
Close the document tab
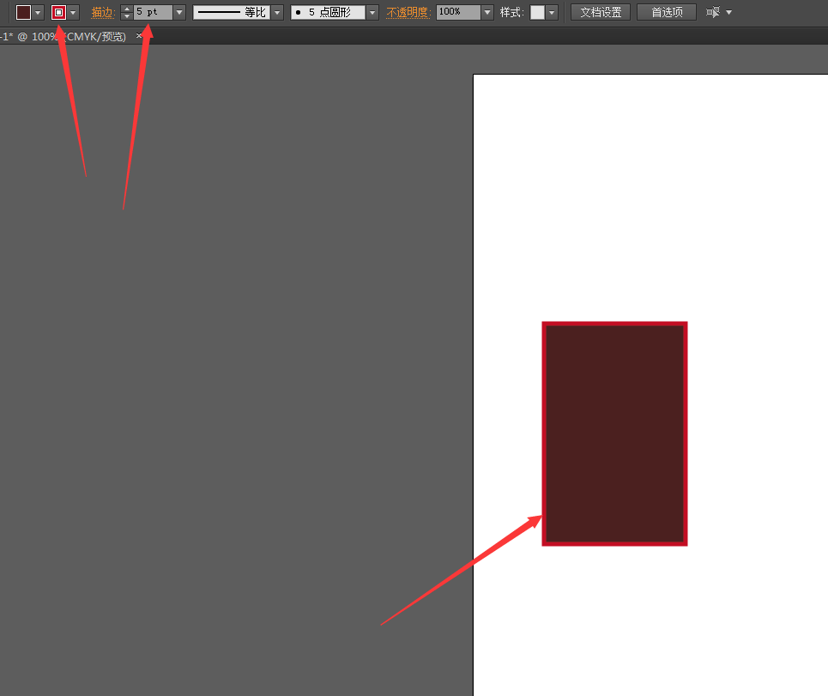tap(139, 36)
